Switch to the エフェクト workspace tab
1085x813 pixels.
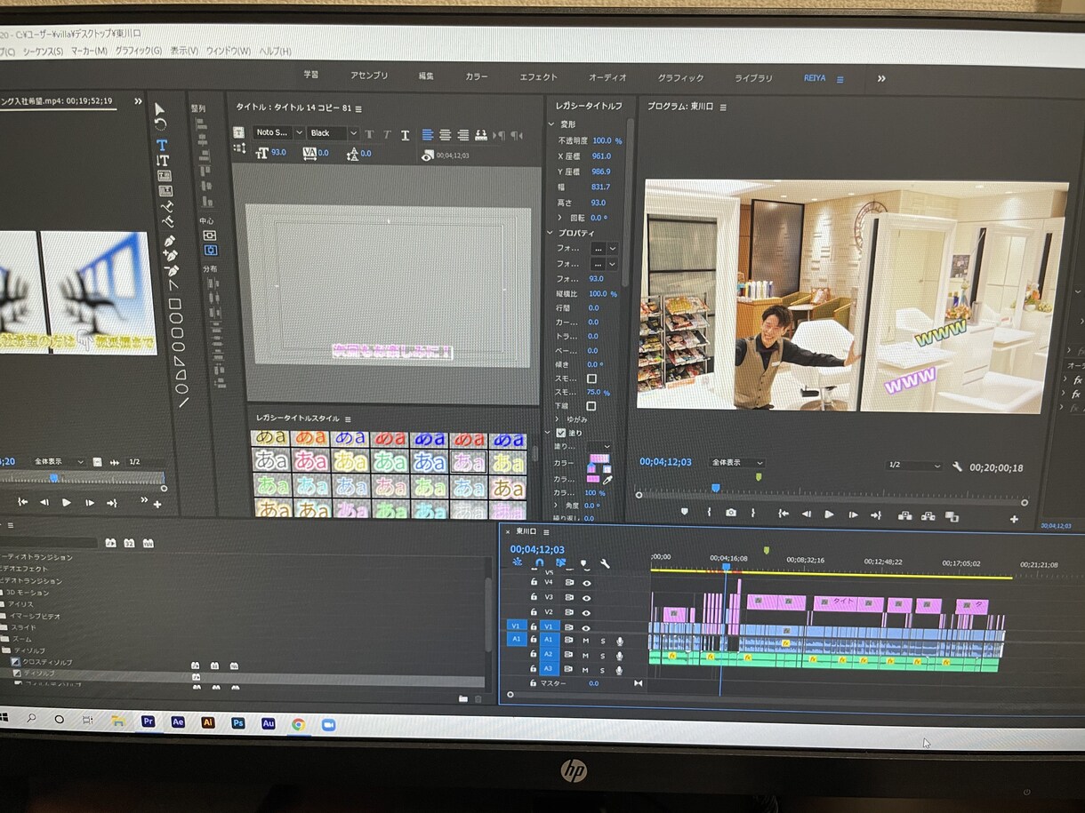pyautogui.click(x=538, y=77)
